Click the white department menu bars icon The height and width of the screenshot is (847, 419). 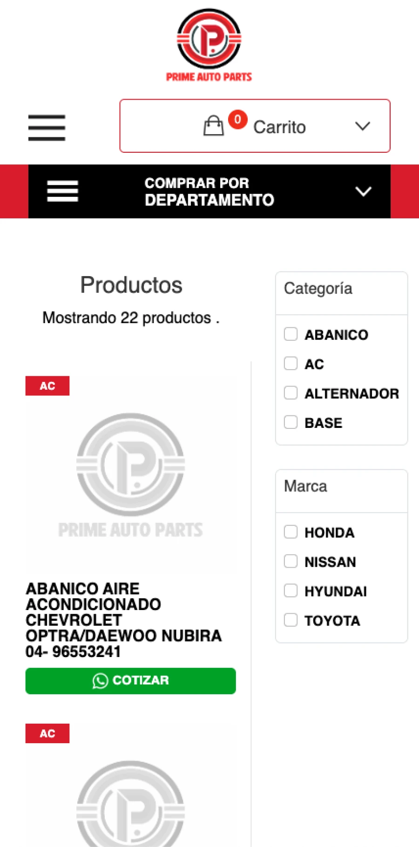pyautogui.click(x=62, y=191)
